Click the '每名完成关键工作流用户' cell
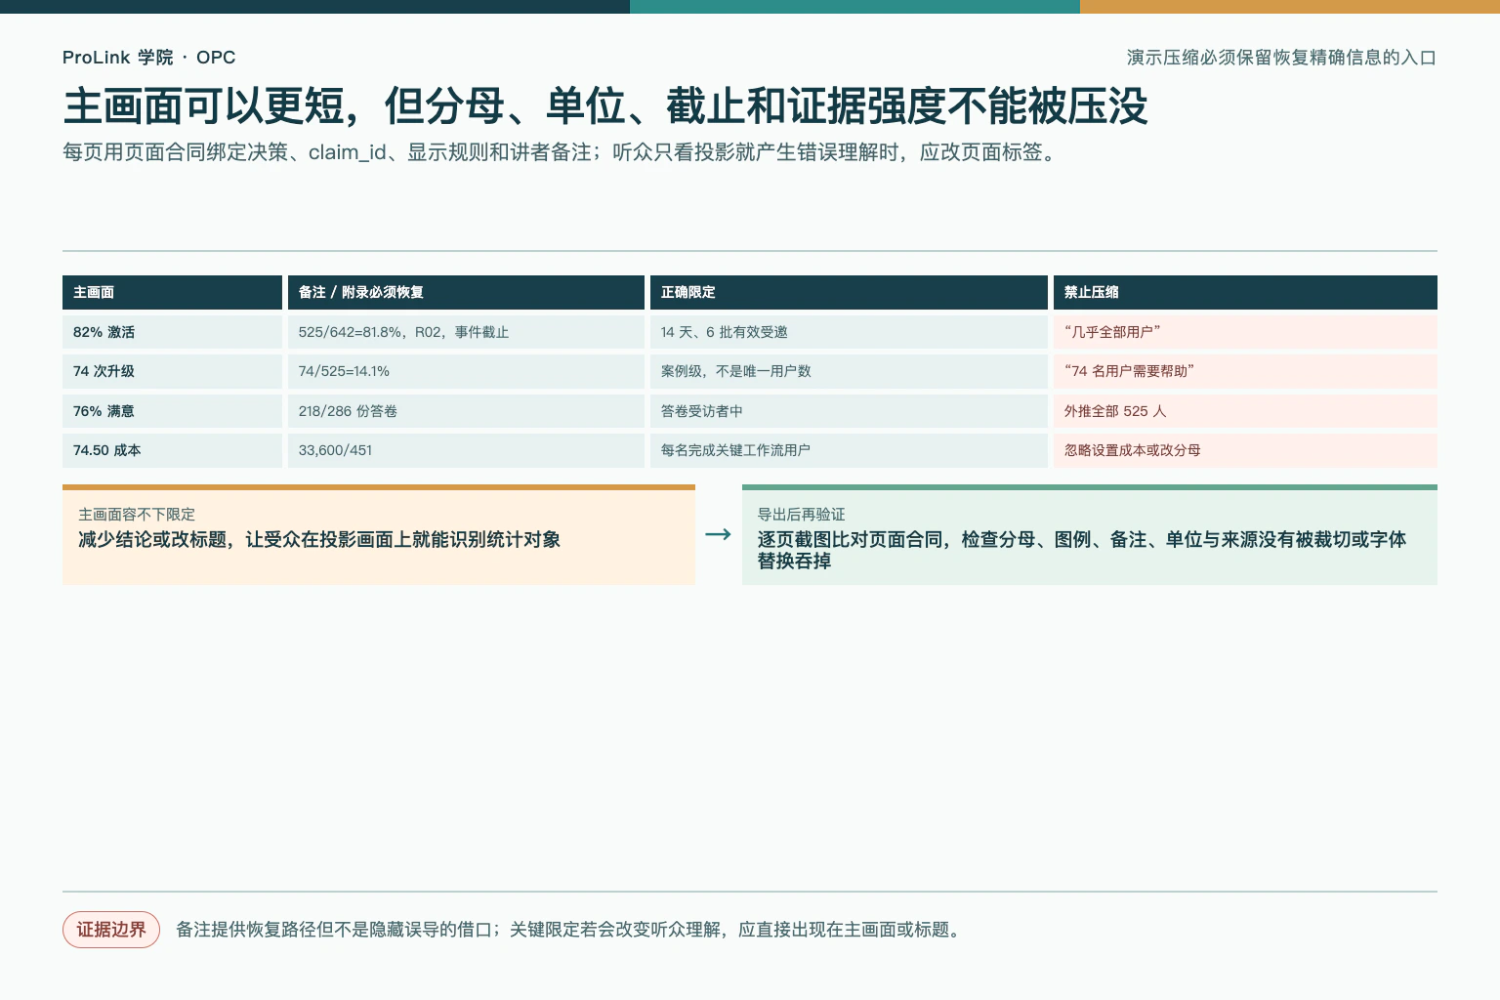The width and height of the screenshot is (1500, 1000). point(849,450)
